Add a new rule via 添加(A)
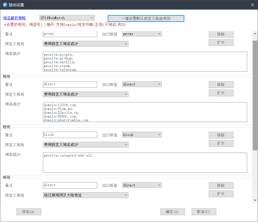Viewport: 258px width, 222px height. (x=29, y=212)
